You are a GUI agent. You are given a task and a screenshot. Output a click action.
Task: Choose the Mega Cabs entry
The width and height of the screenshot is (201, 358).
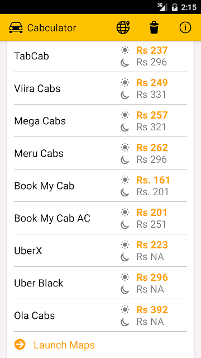click(x=100, y=121)
